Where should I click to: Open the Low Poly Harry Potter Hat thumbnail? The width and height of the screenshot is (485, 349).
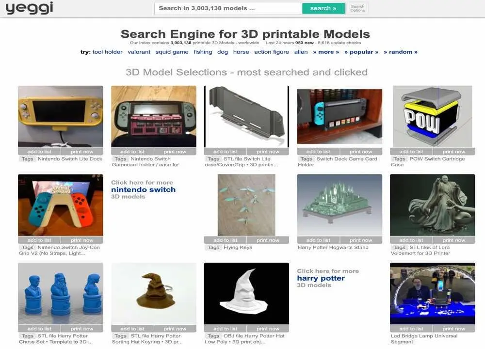pos(246,294)
